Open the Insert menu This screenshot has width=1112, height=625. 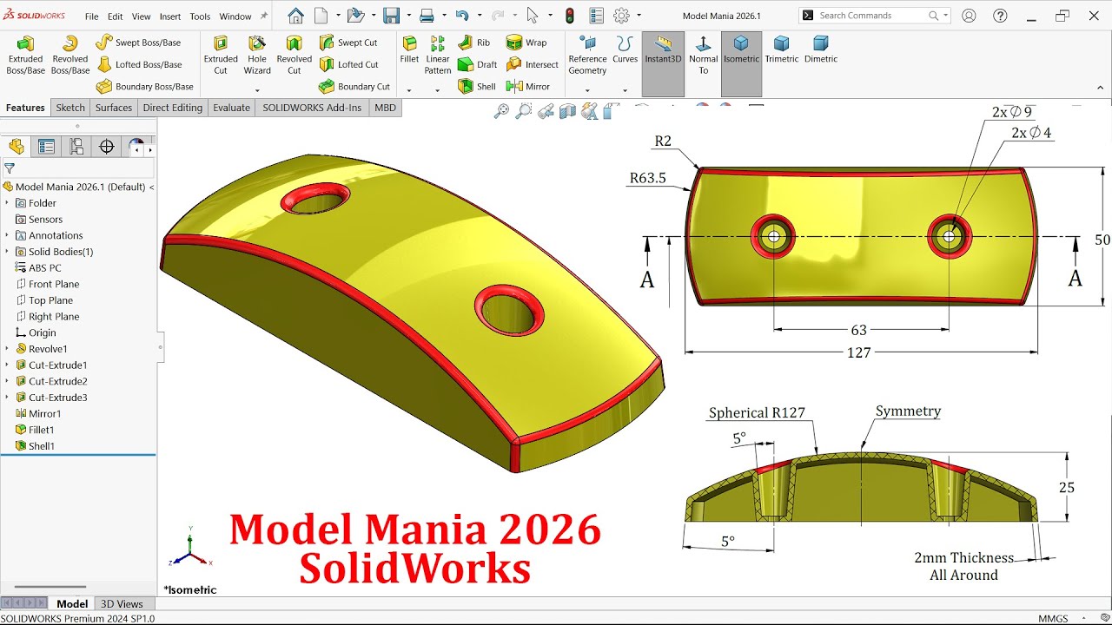170,16
